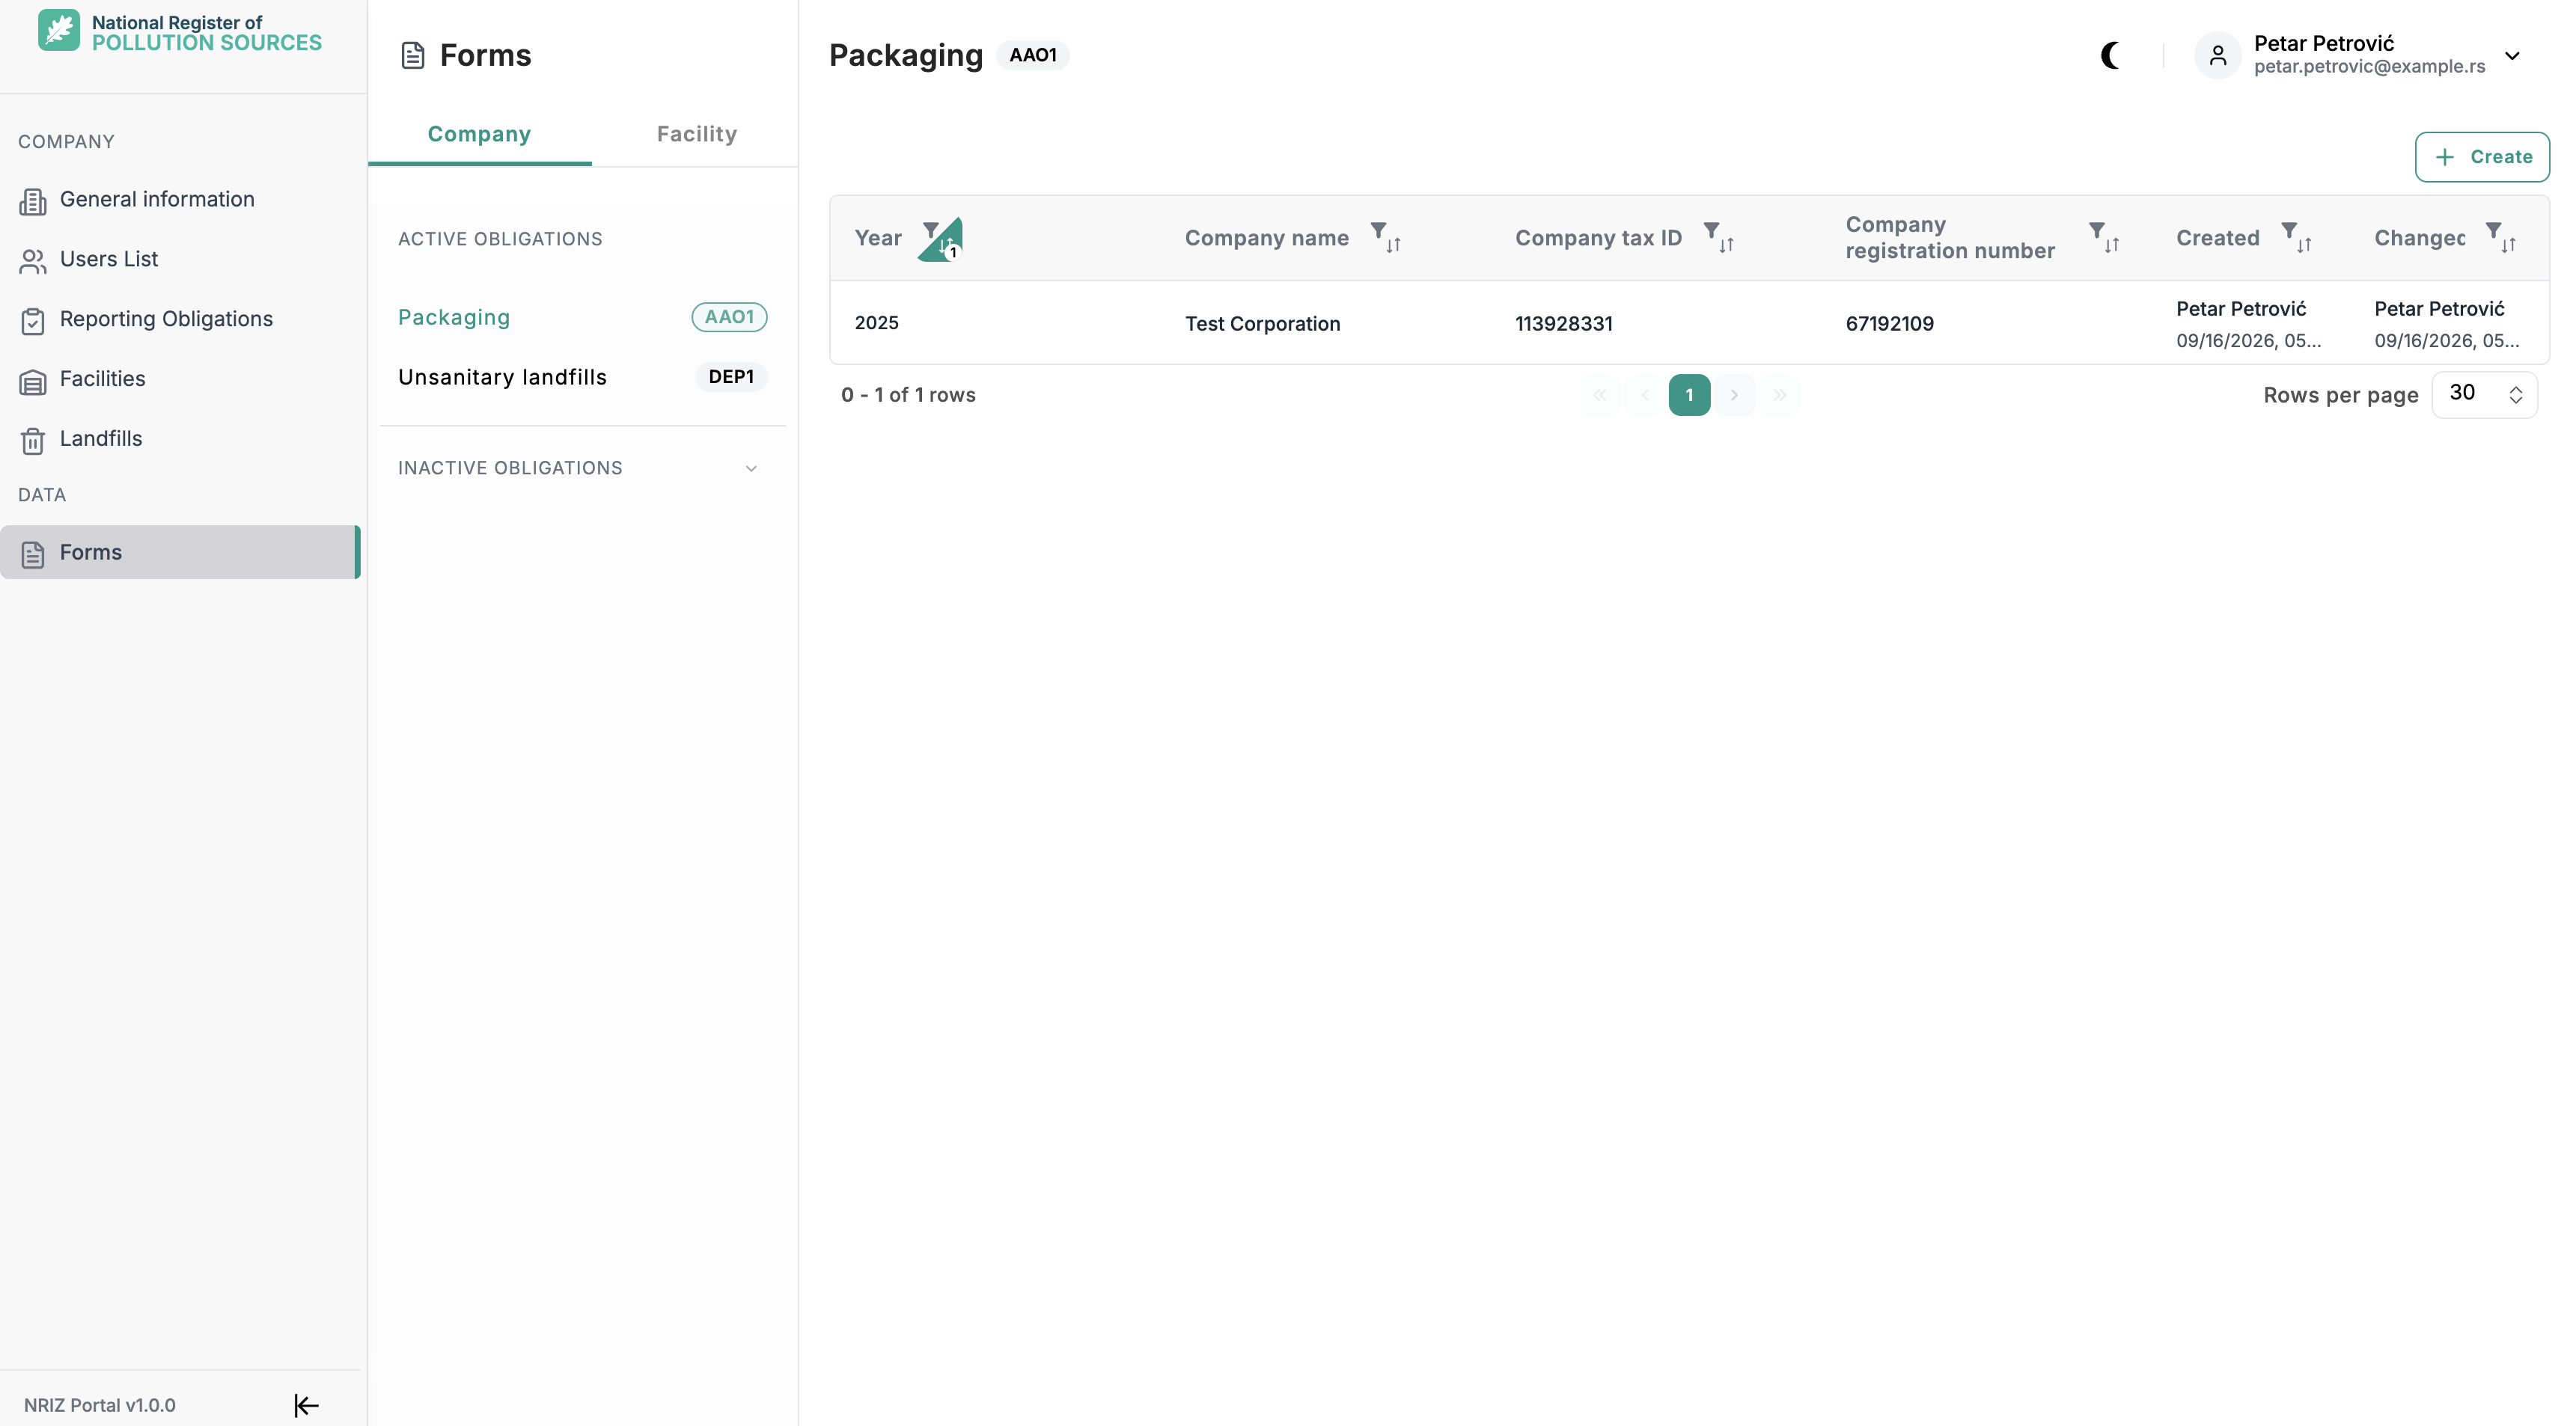The width and height of the screenshot is (2576, 1426).
Task: Open the Rows per page selector
Action: tap(2485, 394)
